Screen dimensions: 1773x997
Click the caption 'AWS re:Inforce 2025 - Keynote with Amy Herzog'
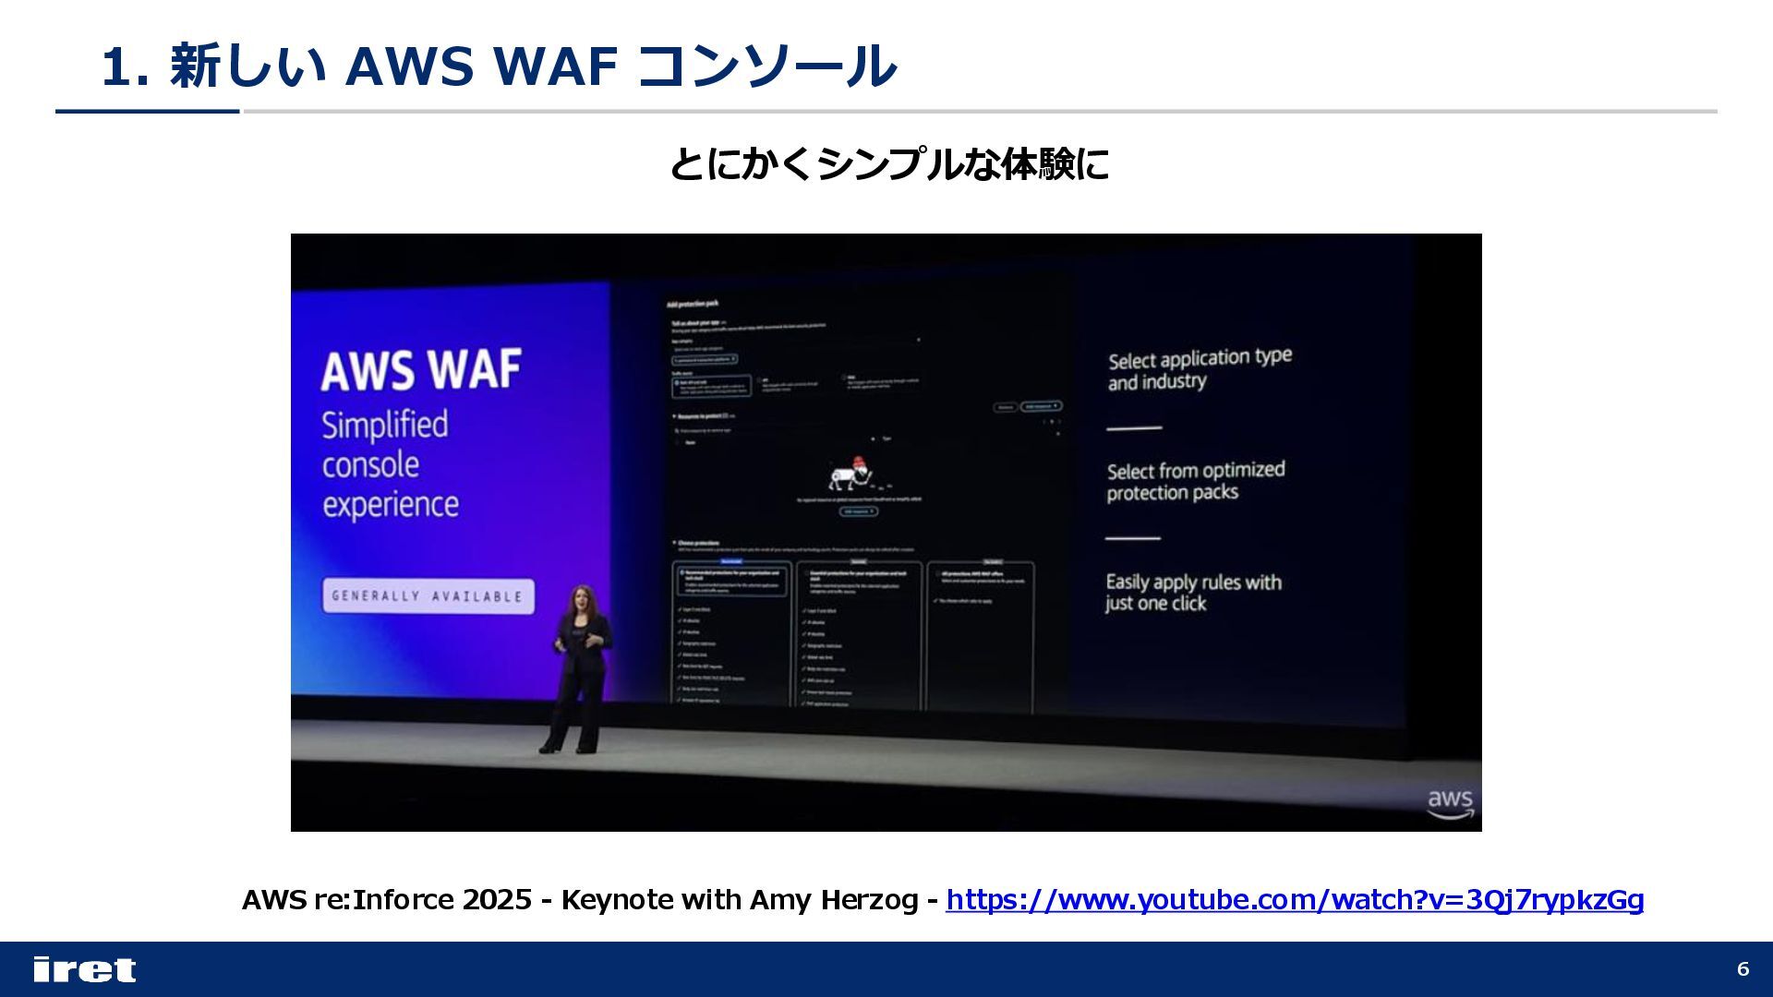[x=580, y=899]
